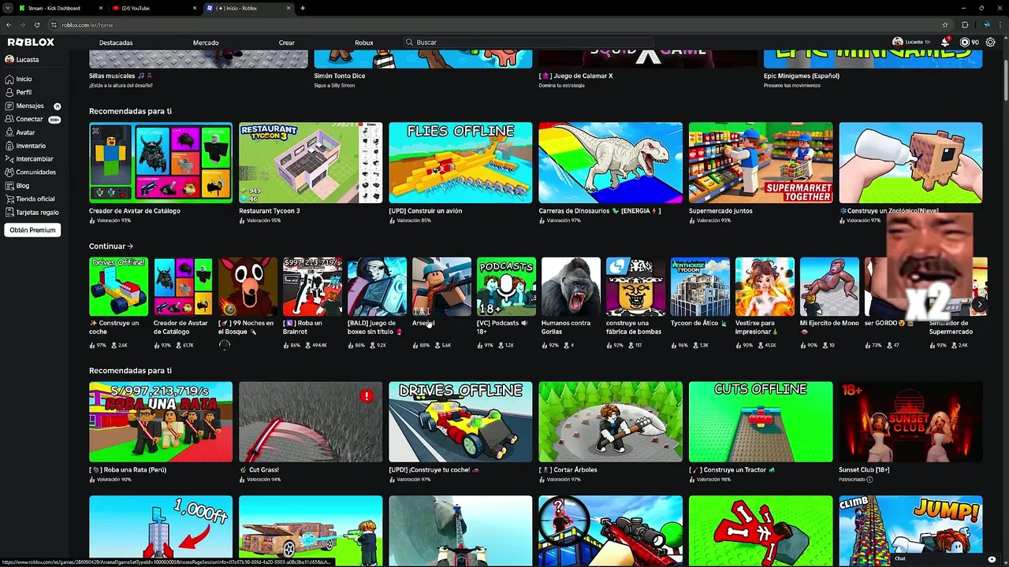Open browser extensions puzzle icon
Image resolution: width=1009 pixels, height=567 pixels.
coord(965,24)
